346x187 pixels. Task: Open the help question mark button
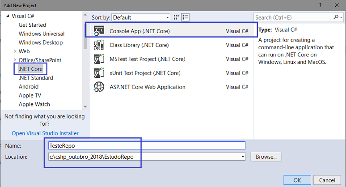coord(320,5)
